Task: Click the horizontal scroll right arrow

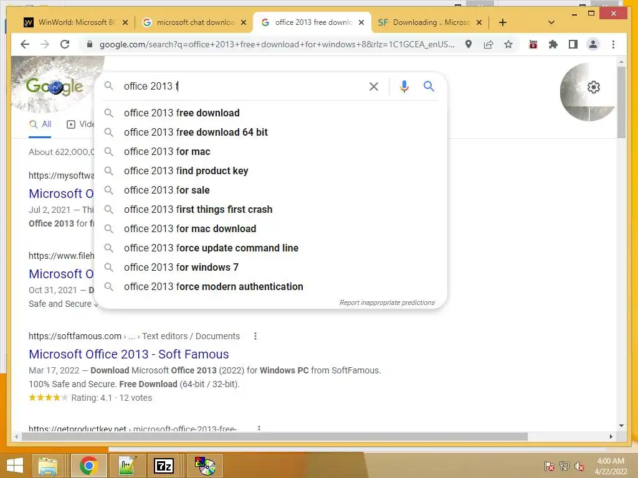Action: point(611,436)
